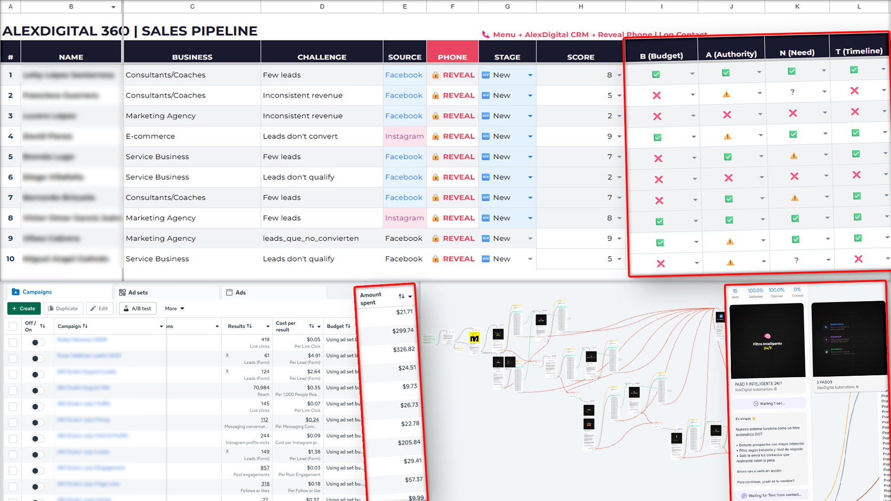Open the Stage dropdown in row 2
The width and height of the screenshot is (891, 501).
coord(530,96)
